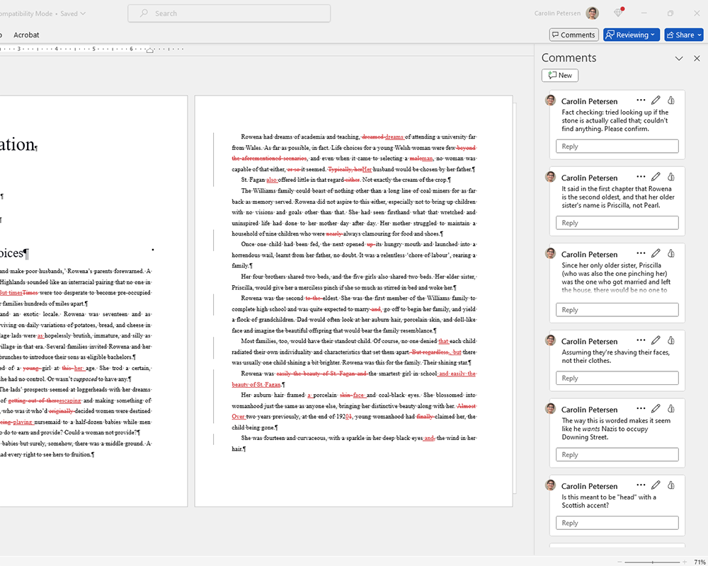Expand the Comments pane options chevron

coord(679,58)
